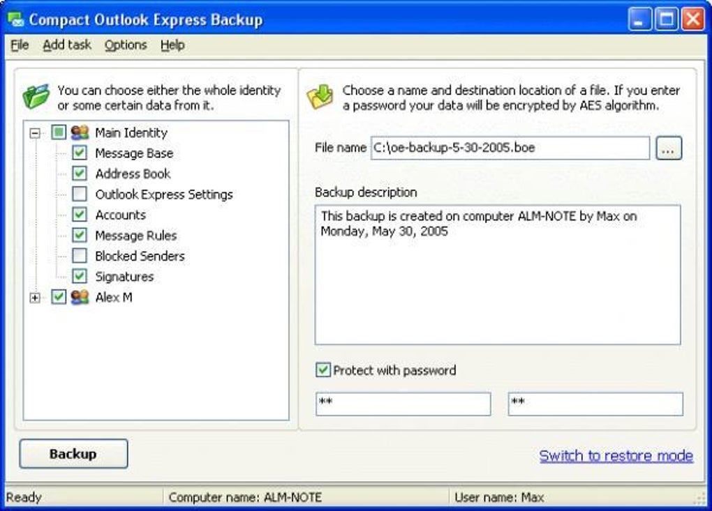
Task: Select Outlook Express Settings tree label
Action: [x=164, y=194]
